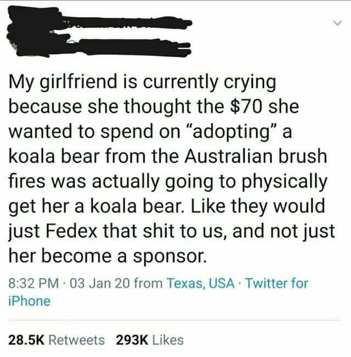Click the 293K like count number
The width and height of the screenshot is (351, 357).
(x=132, y=340)
